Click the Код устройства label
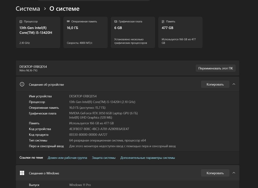258x188 pixels. tap(40, 129)
